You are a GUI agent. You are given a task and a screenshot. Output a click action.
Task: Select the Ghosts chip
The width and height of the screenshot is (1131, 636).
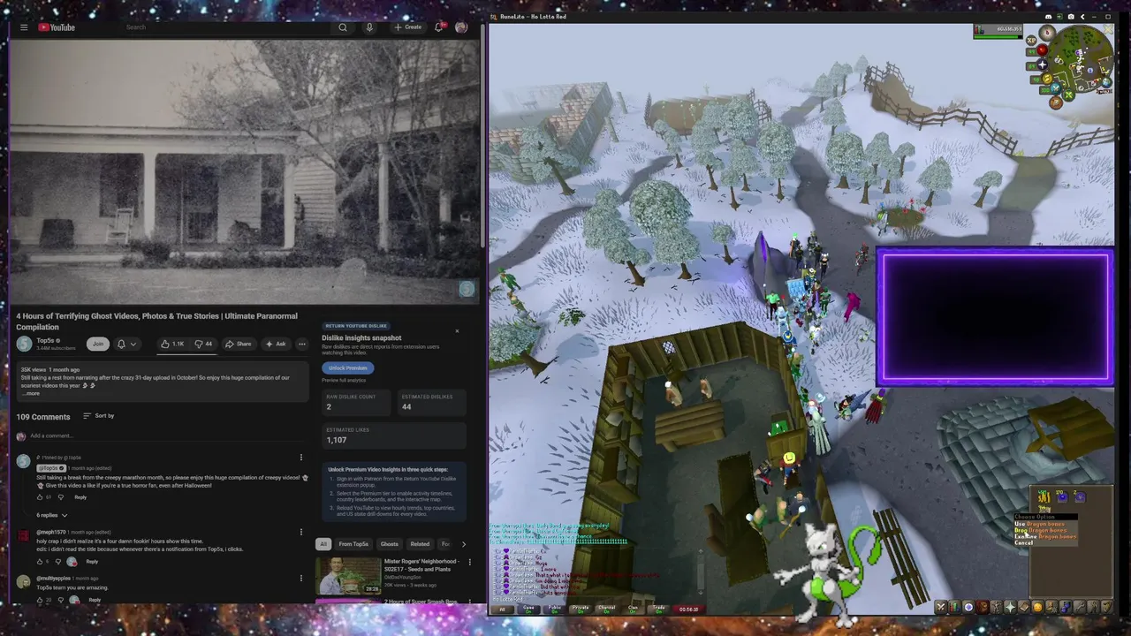(x=390, y=544)
